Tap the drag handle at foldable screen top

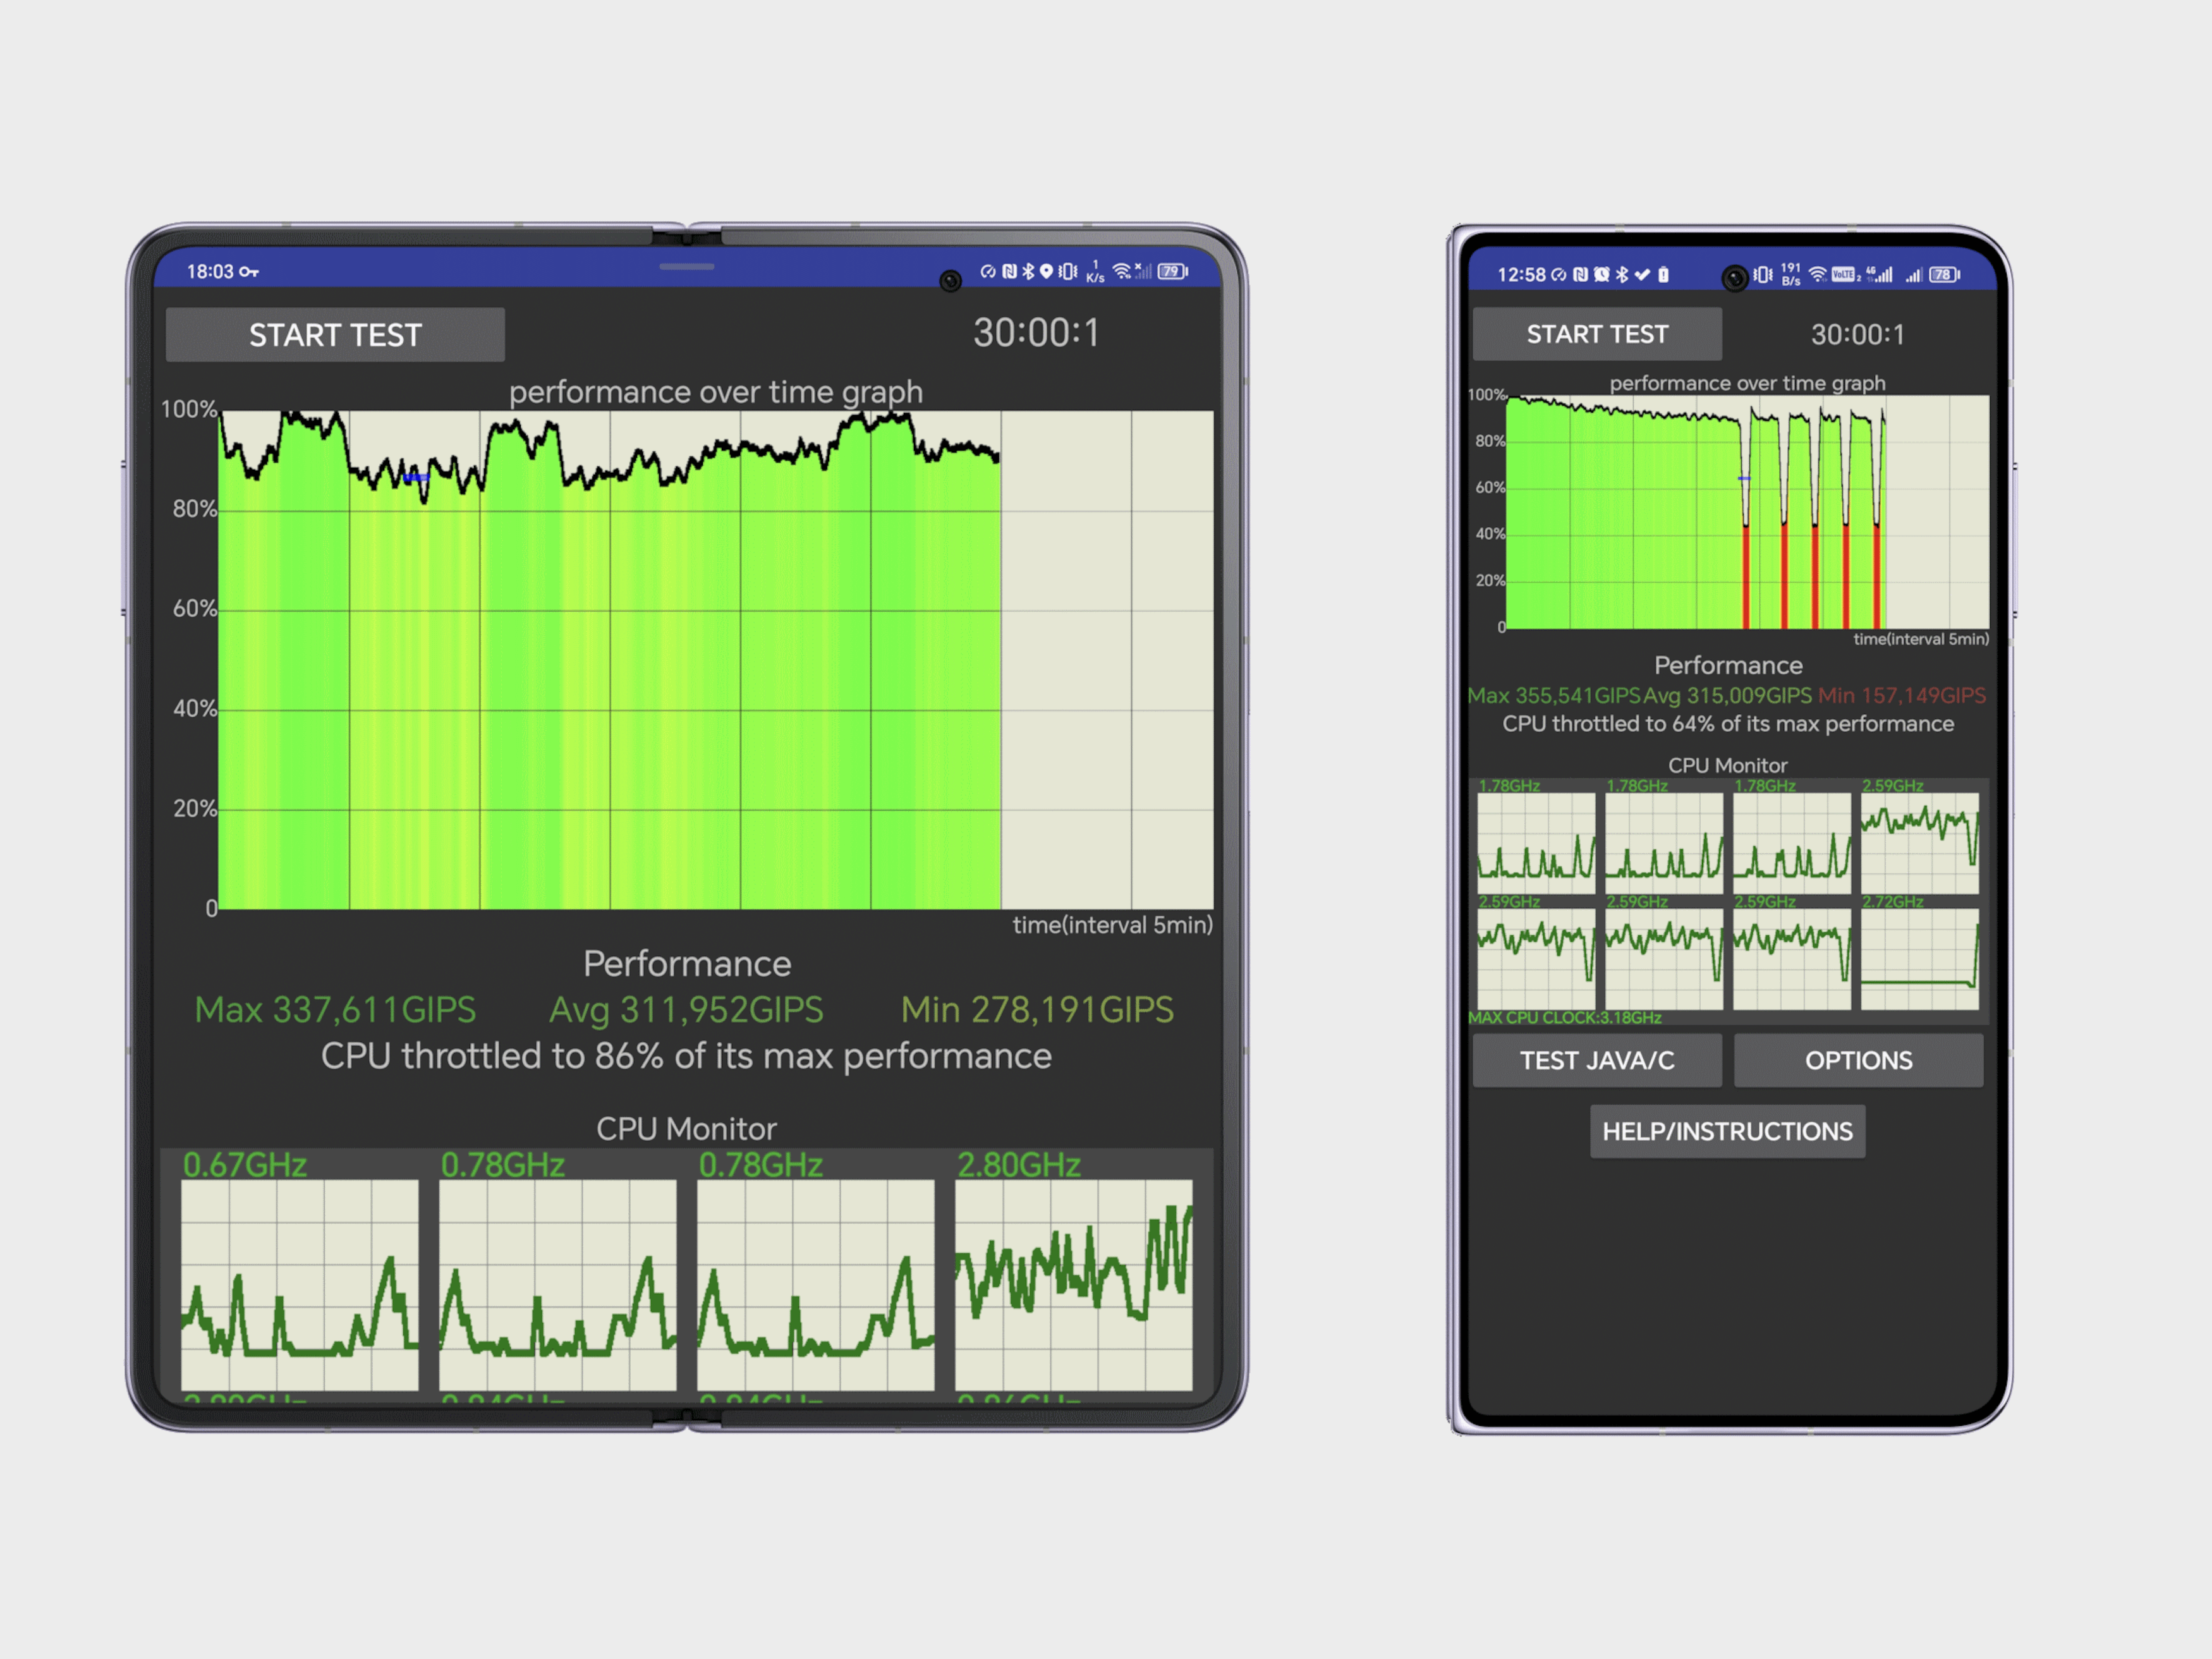point(687,267)
